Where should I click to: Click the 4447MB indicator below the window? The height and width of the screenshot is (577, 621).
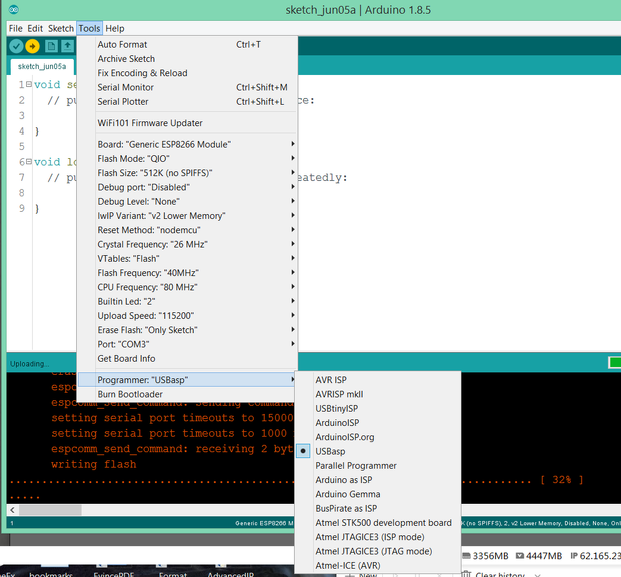539,556
